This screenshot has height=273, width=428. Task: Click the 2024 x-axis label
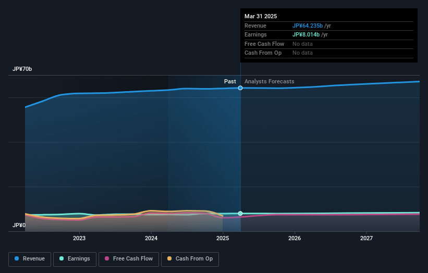(x=151, y=239)
